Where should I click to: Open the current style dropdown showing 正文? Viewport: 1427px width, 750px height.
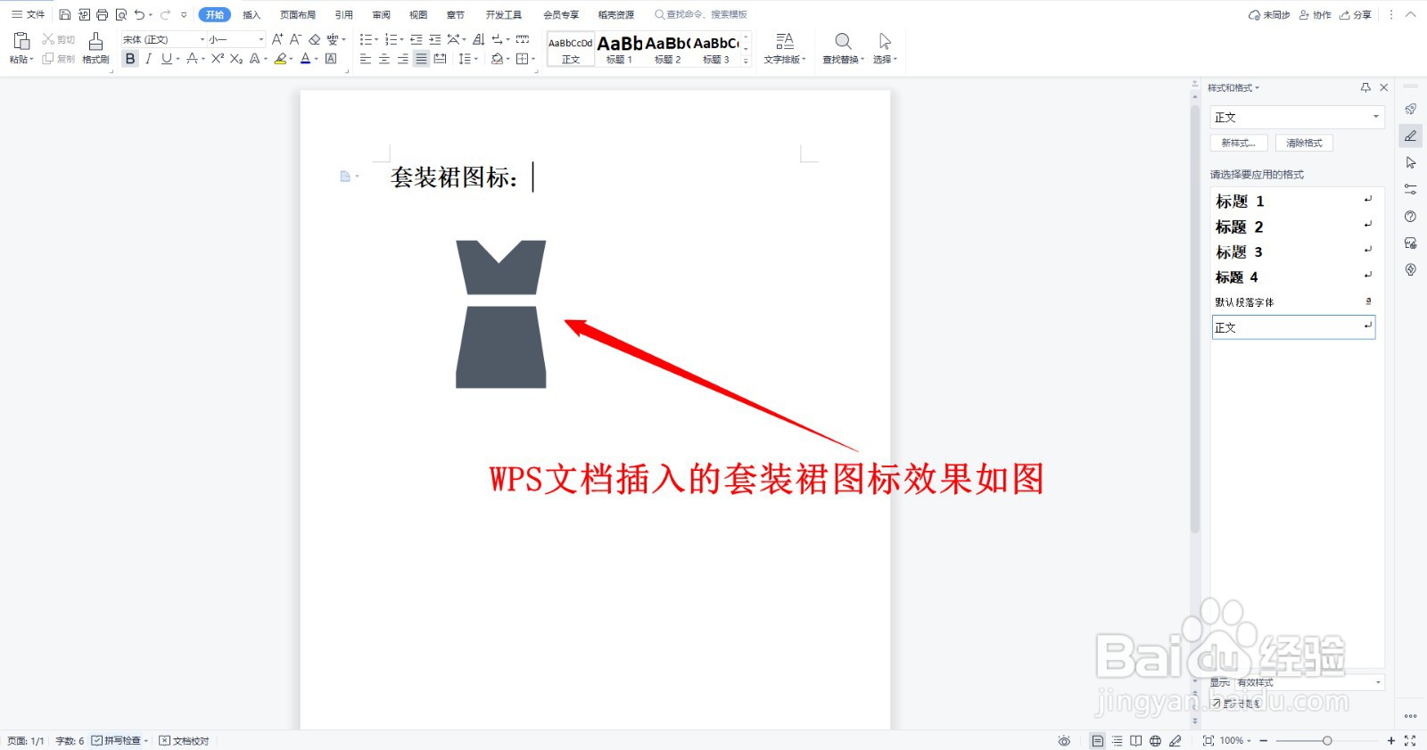point(1297,117)
